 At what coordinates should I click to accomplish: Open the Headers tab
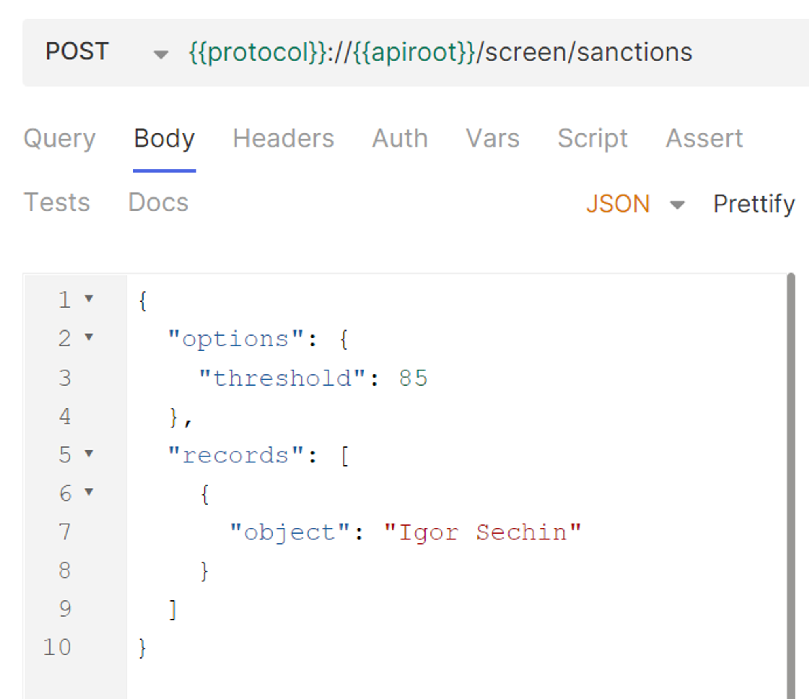(x=283, y=139)
